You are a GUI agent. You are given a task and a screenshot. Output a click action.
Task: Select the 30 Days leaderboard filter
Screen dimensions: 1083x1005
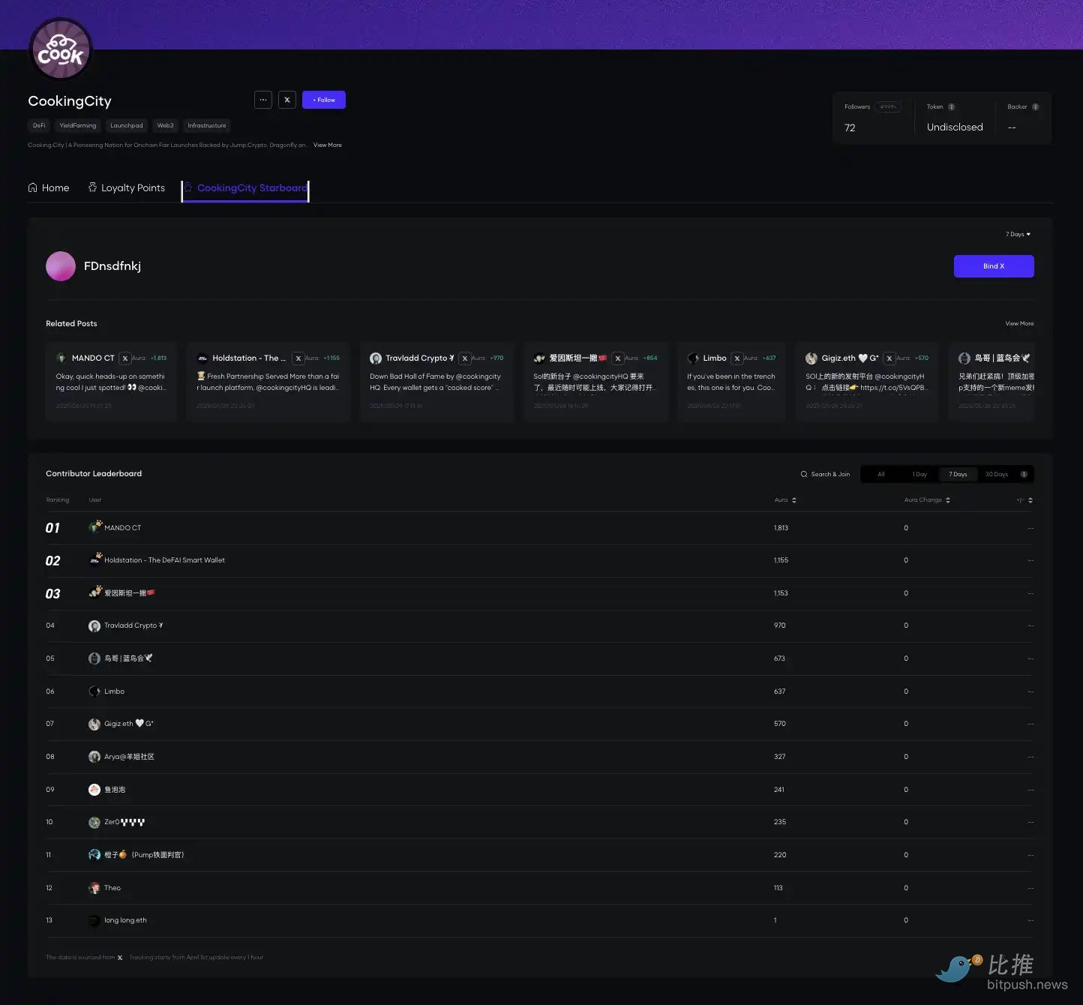(997, 474)
